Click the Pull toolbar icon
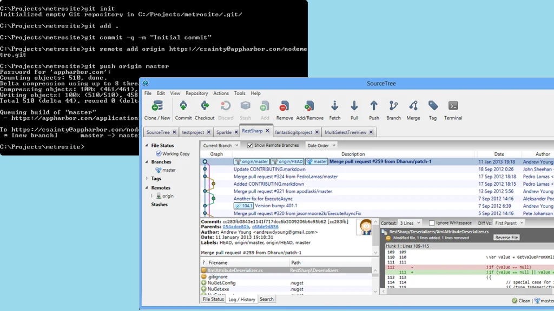554x311 pixels. [x=354, y=106]
